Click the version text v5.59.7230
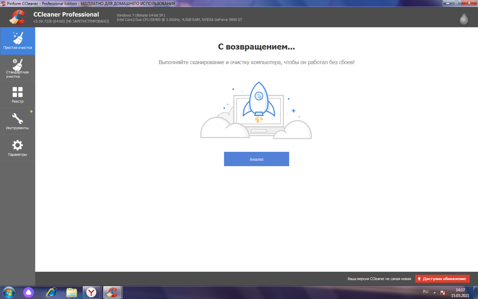This screenshot has height=299, width=478. (x=71, y=21)
